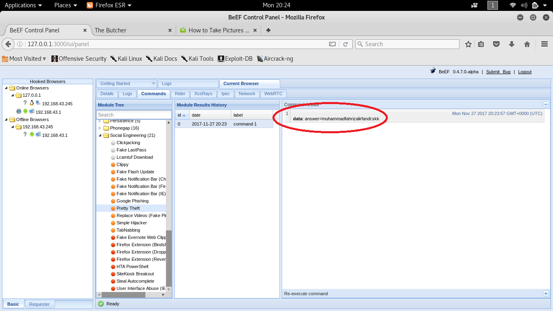Open the volume icon in top bar
The height and width of the screenshot is (311, 553).
(524, 5)
